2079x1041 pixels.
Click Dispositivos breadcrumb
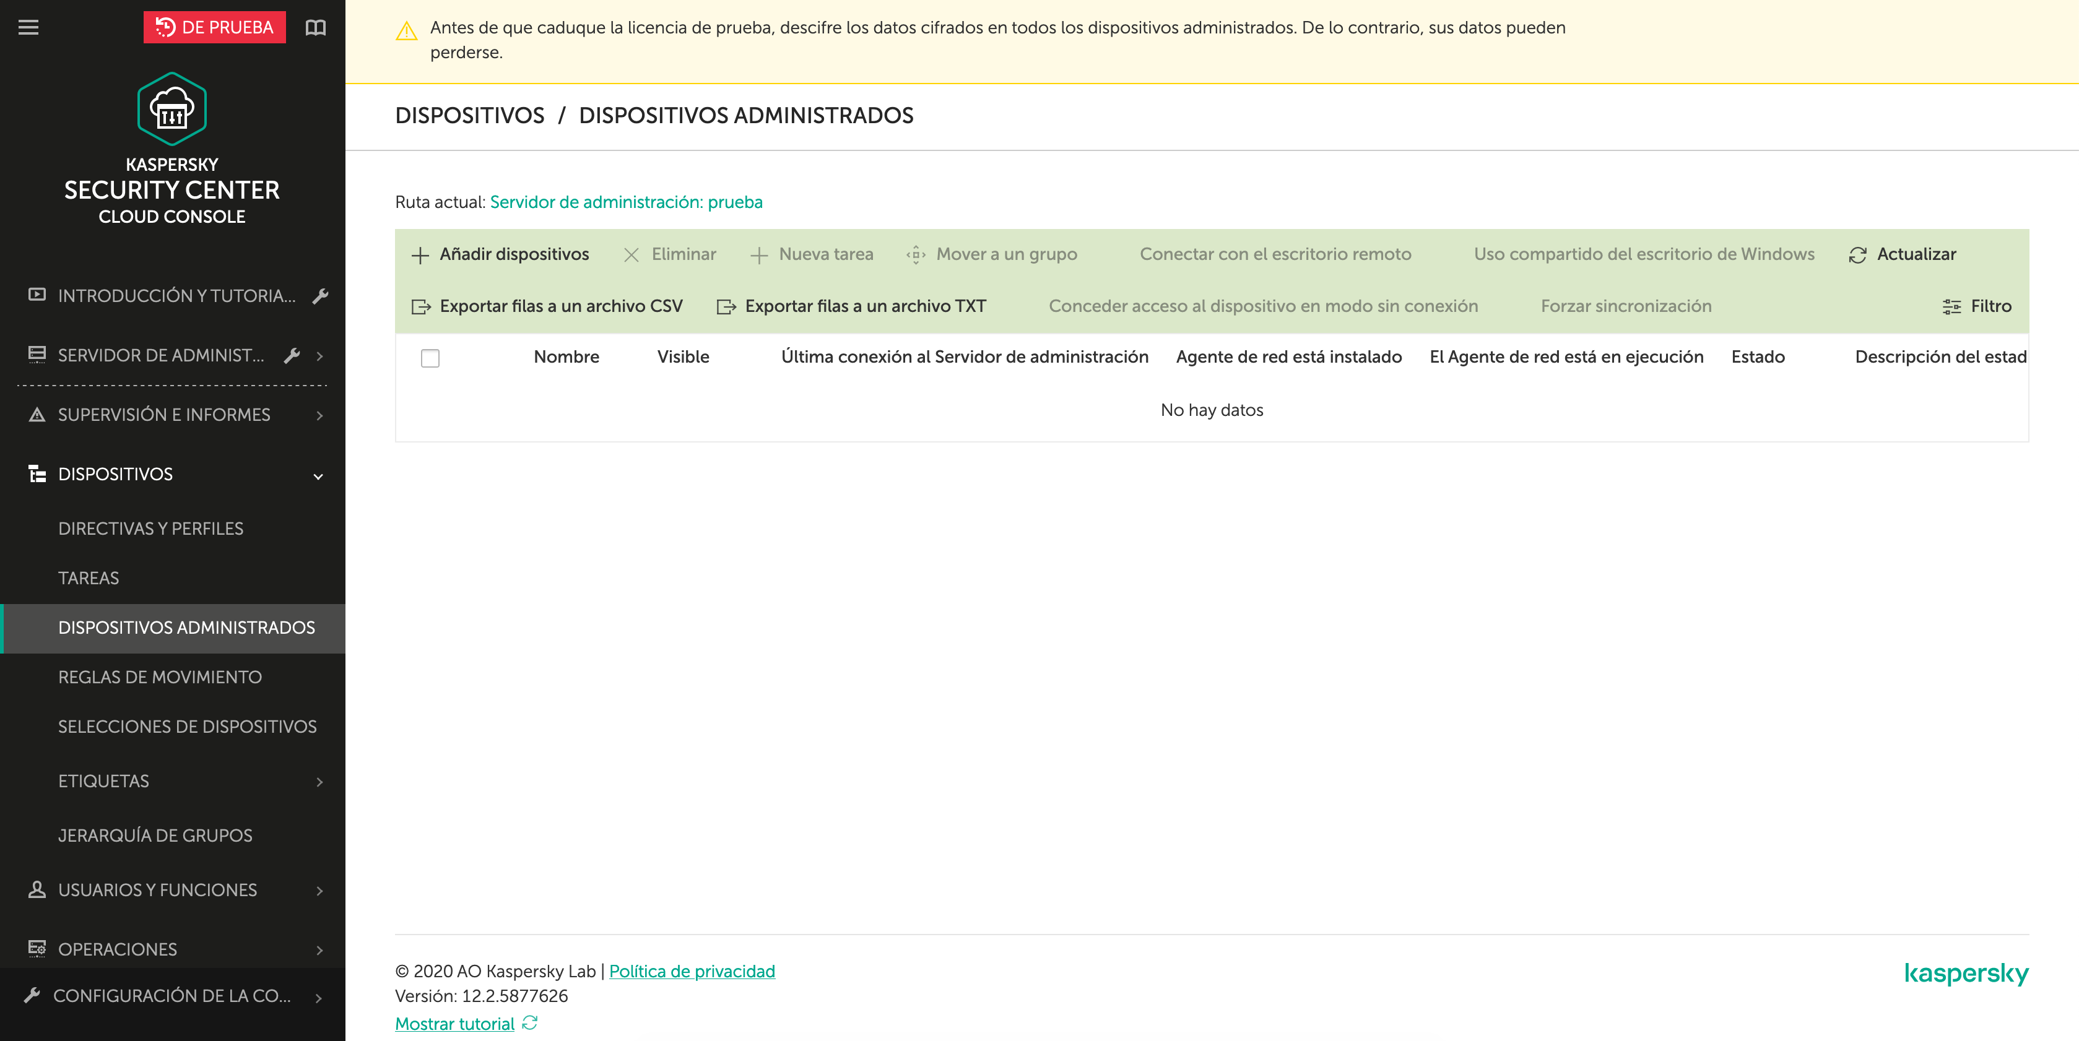tap(470, 115)
